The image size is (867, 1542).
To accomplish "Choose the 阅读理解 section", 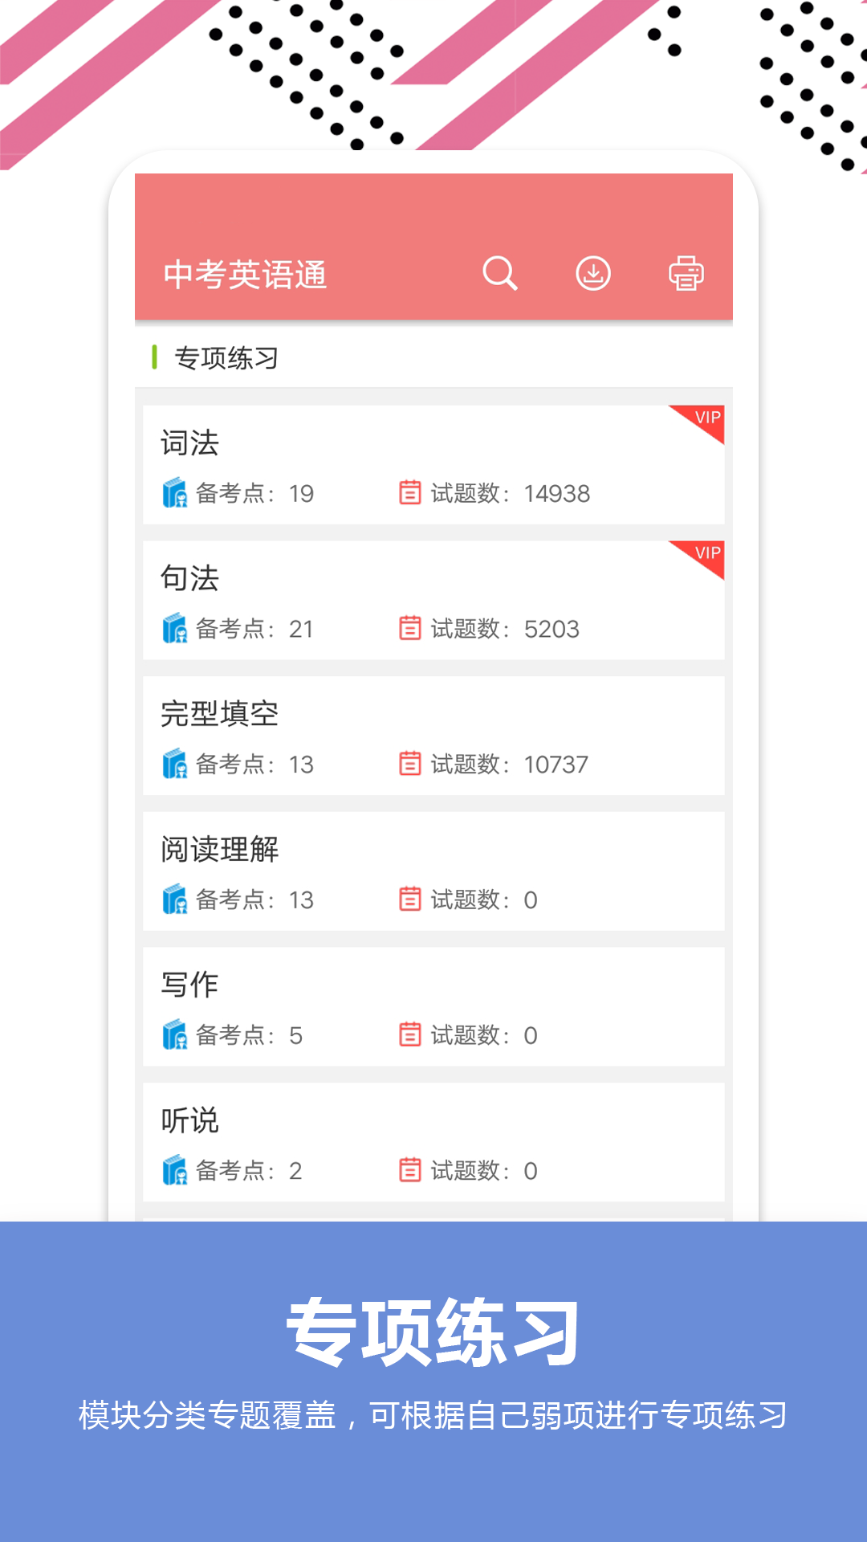I will click(x=219, y=850).
